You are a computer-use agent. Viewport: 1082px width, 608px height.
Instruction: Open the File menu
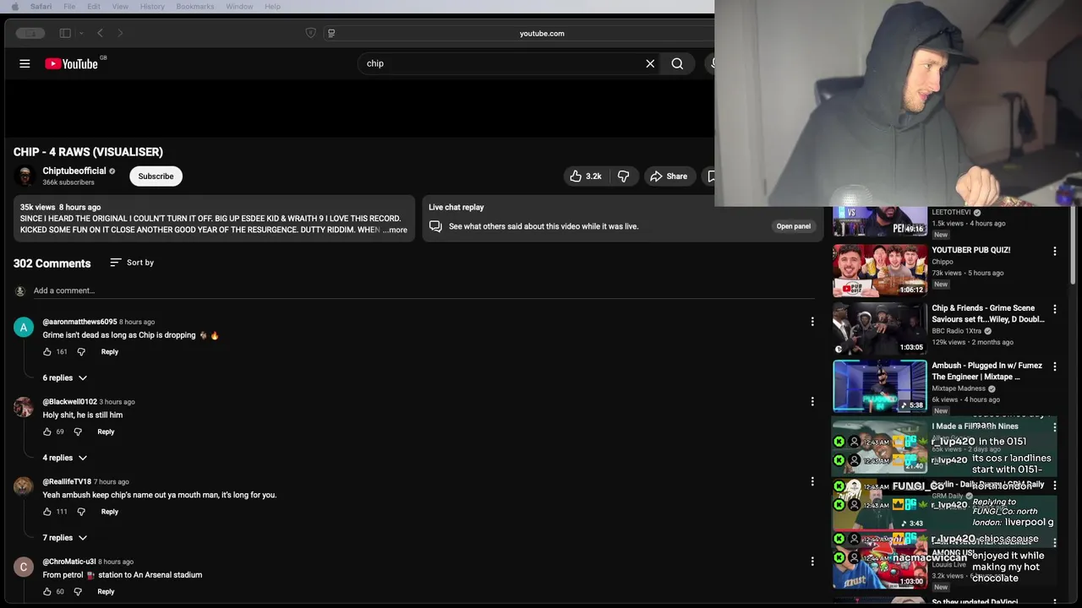[x=69, y=6]
